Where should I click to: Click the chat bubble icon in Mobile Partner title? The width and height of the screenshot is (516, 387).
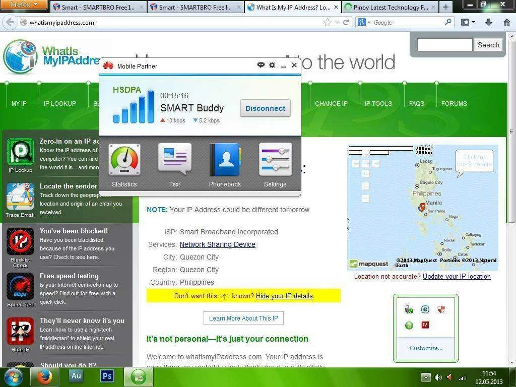(x=261, y=65)
